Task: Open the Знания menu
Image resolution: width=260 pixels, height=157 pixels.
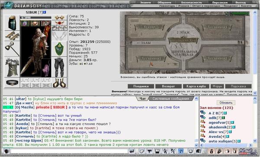Action: pos(146,2)
